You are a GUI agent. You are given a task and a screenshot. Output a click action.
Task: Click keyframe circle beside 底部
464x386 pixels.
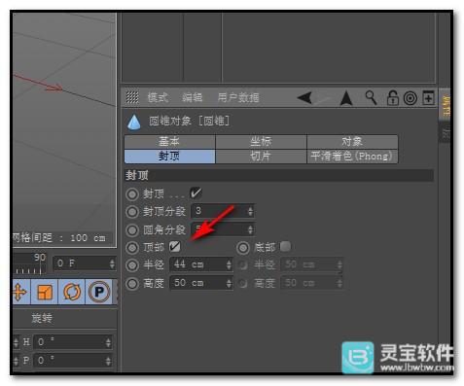coord(243,248)
